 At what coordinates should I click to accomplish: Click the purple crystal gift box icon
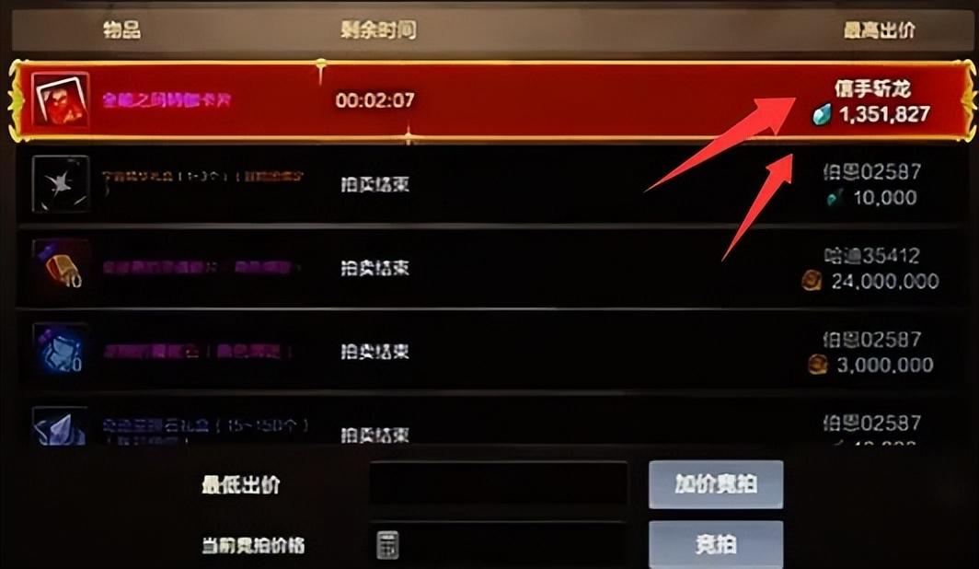(61, 426)
